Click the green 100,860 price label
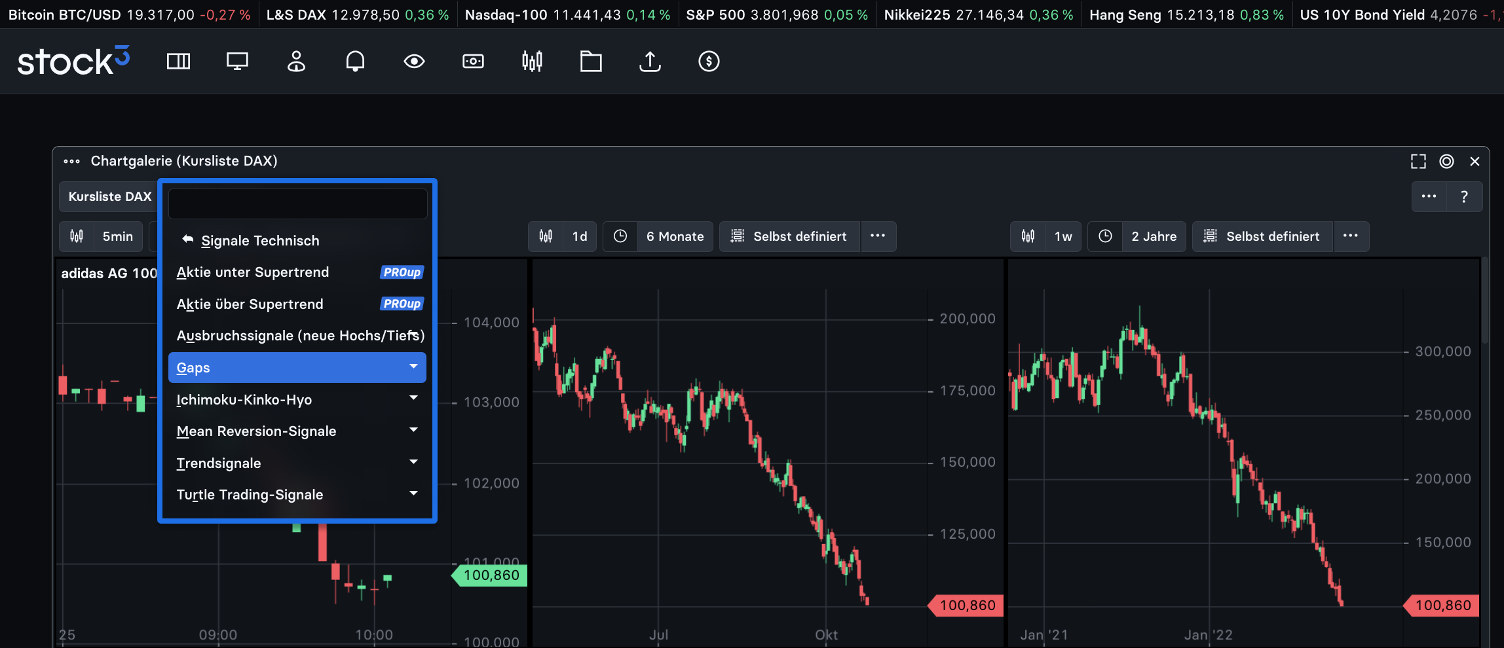The height and width of the screenshot is (648, 1504). click(490, 575)
